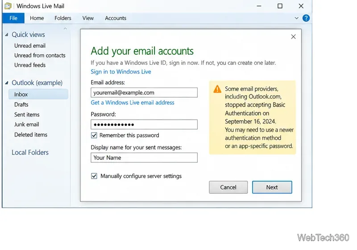Collapse the Outlook (example) account triangle
Viewport: 357px width, 250px height.
pos(7,83)
